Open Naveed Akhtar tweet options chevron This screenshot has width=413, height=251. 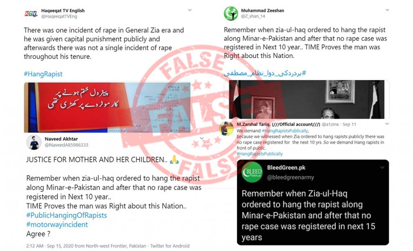202,138
